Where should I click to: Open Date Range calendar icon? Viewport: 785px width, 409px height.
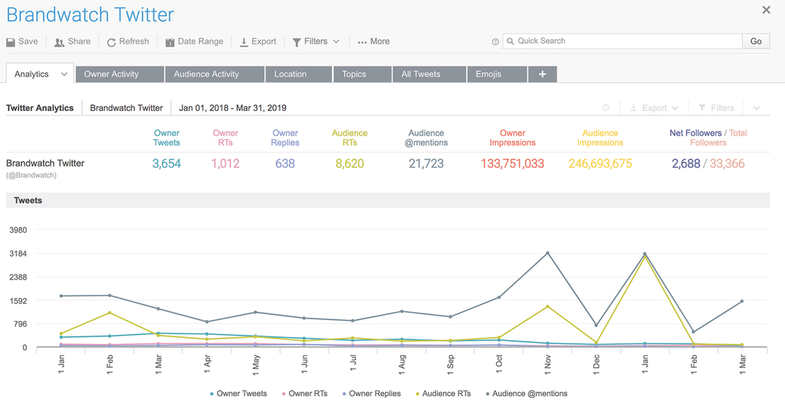[x=169, y=42]
